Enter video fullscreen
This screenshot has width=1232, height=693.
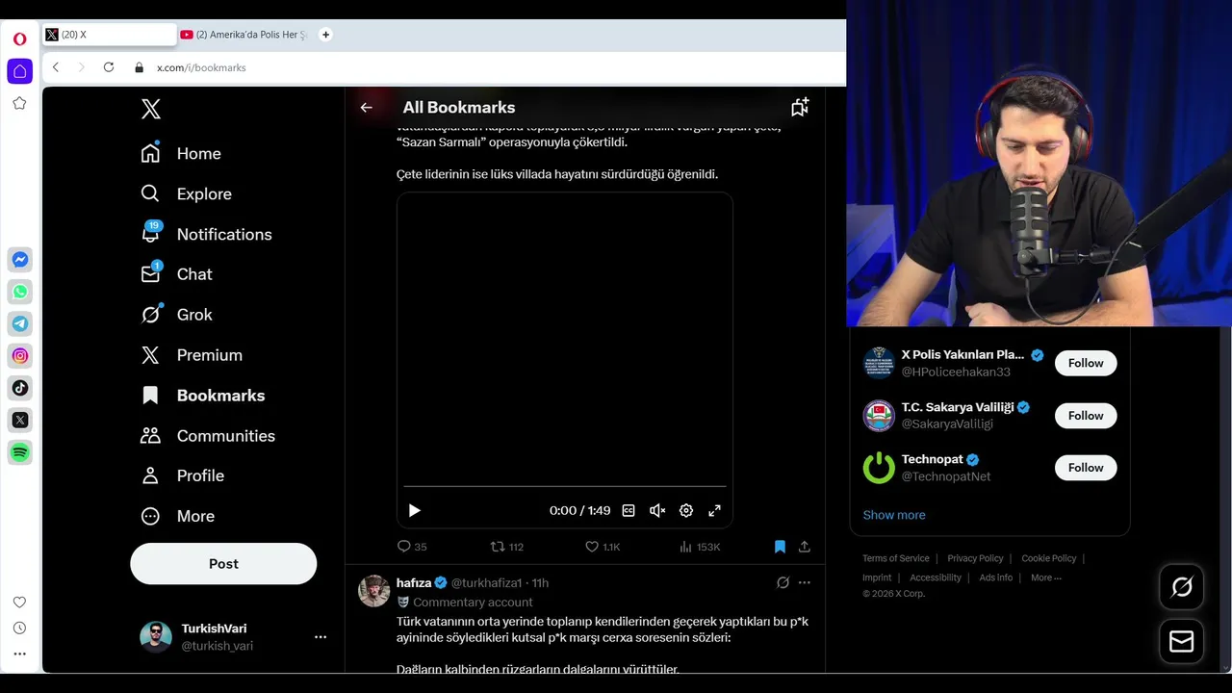point(715,510)
